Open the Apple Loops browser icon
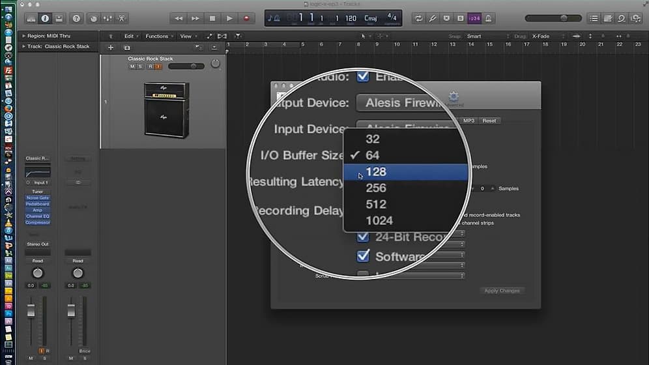649x365 pixels. (622, 18)
